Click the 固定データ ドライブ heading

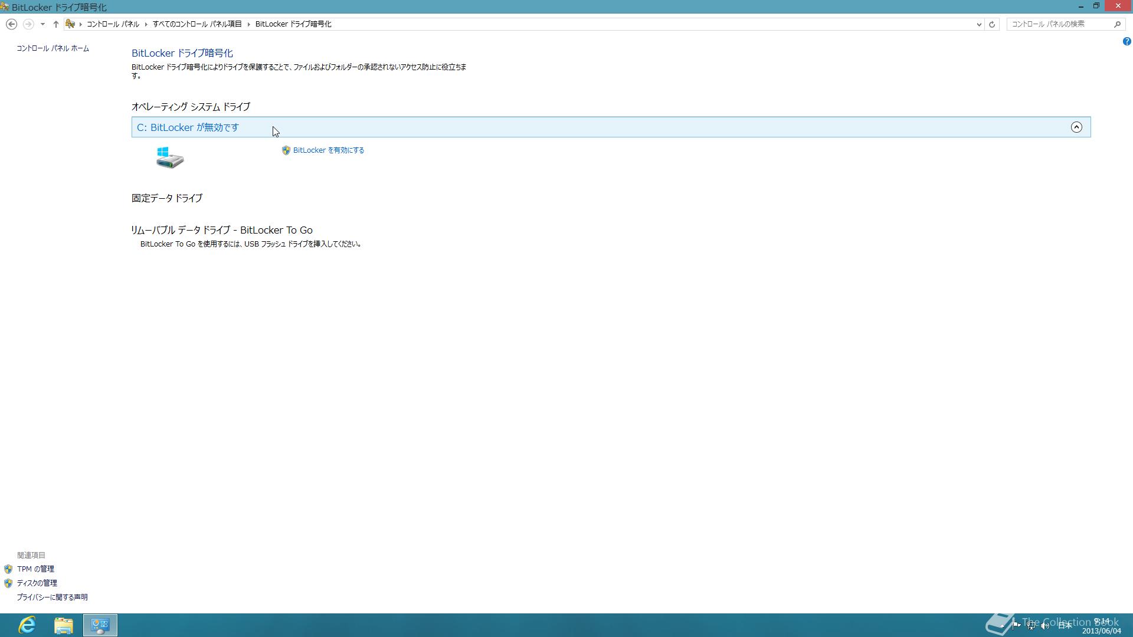(167, 198)
